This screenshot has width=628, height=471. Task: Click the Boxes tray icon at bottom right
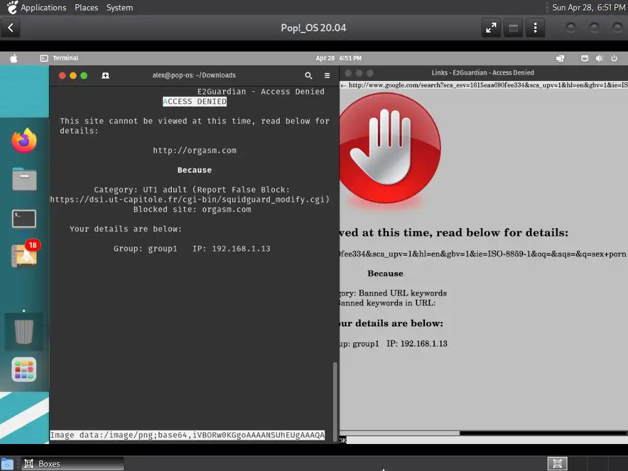(557, 464)
